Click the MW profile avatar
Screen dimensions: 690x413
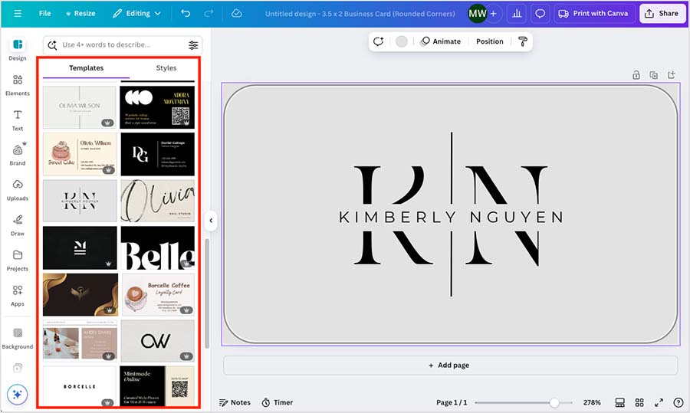tap(478, 14)
